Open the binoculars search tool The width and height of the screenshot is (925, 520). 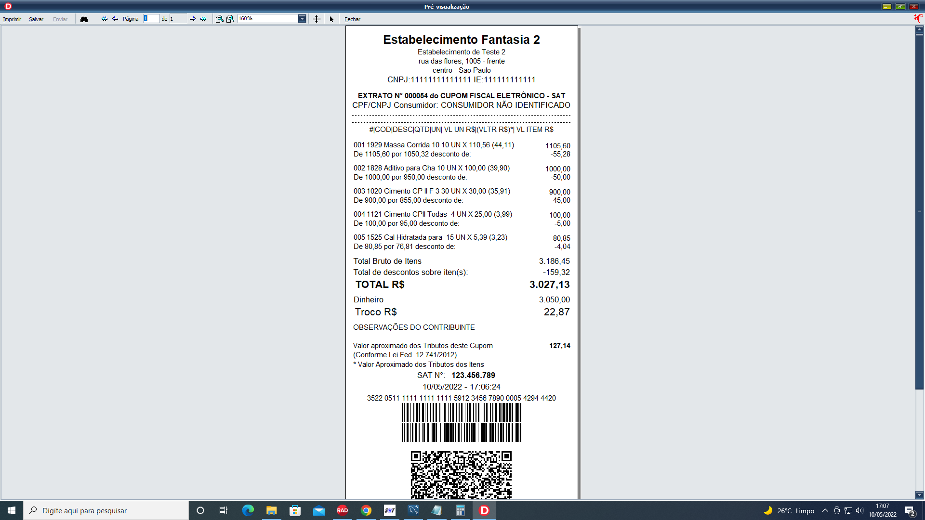point(84,19)
